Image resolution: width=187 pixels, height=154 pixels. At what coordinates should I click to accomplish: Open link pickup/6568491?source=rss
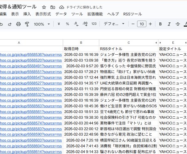pyautogui.click(x=31, y=66)
